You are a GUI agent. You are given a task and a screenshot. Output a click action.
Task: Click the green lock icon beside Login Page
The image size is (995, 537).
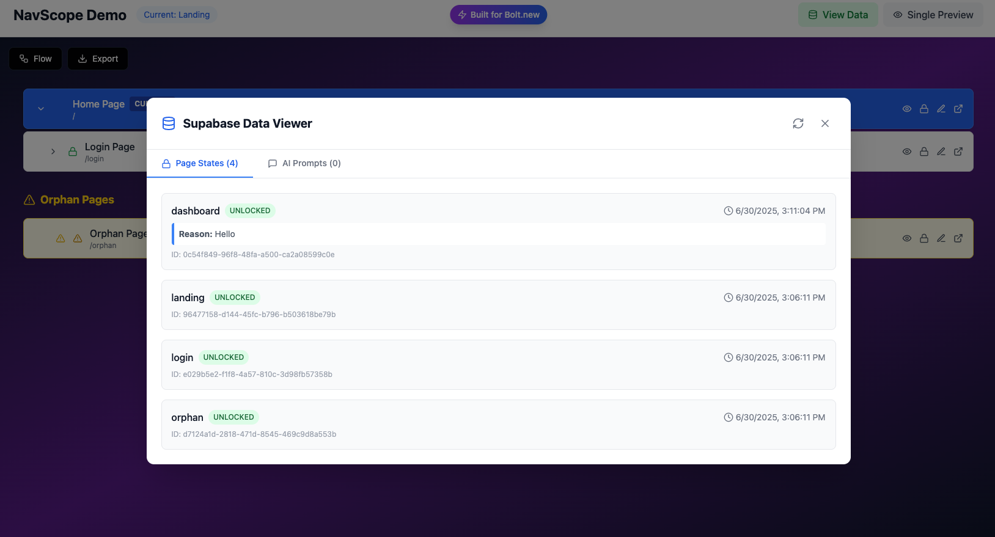pos(73,152)
